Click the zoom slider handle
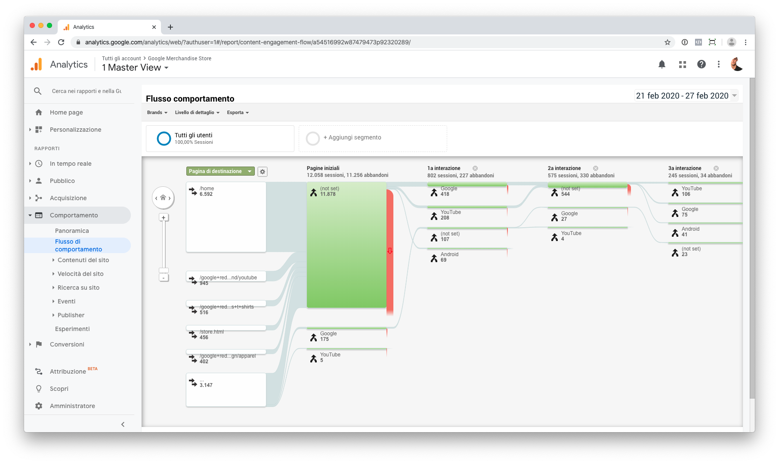 [x=164, y=271]
